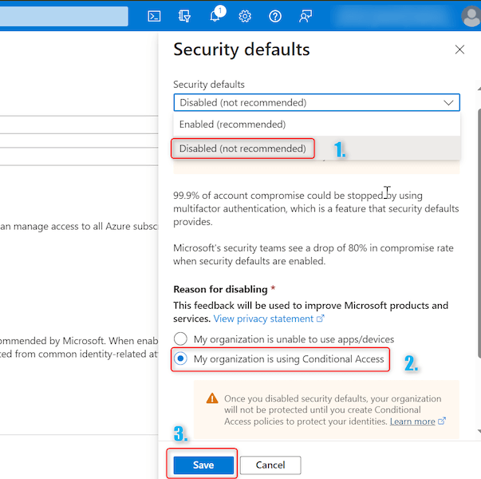Choose 'Enabled (recommended)' option
The image size is (481, 479).
click(232, 125)
